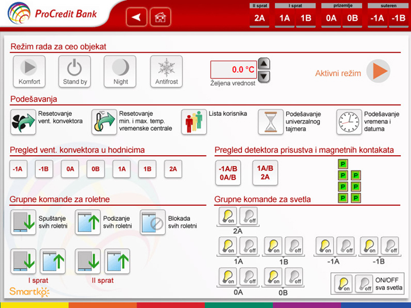View corridor fan convectors for 0B

tap(96, 169)
